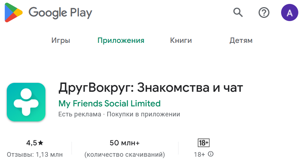Click the Google Play triangle logo
Viewport: 299px width, 161px height.
pyautogui.click(x=13, y=13)
